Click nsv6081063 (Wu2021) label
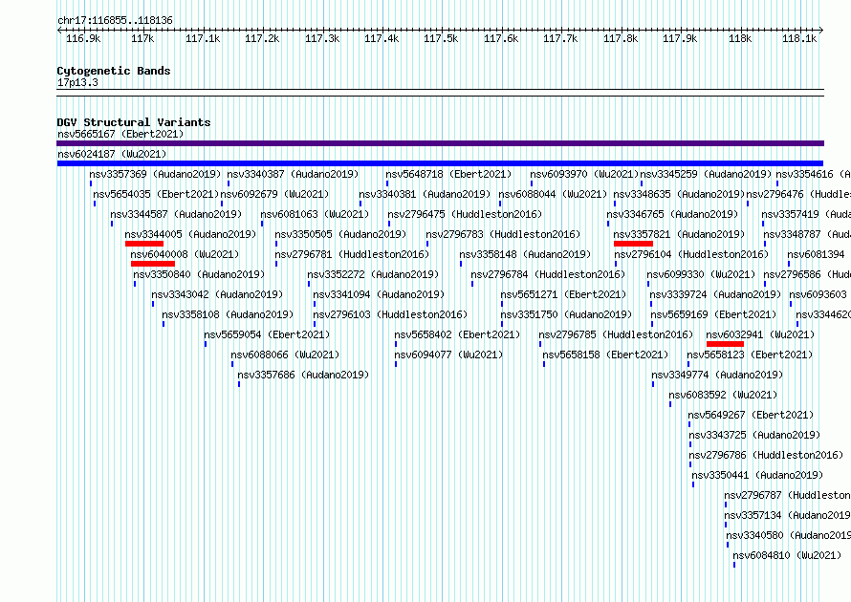The height and width of the screenshot is (602, 851). [316, 214]
